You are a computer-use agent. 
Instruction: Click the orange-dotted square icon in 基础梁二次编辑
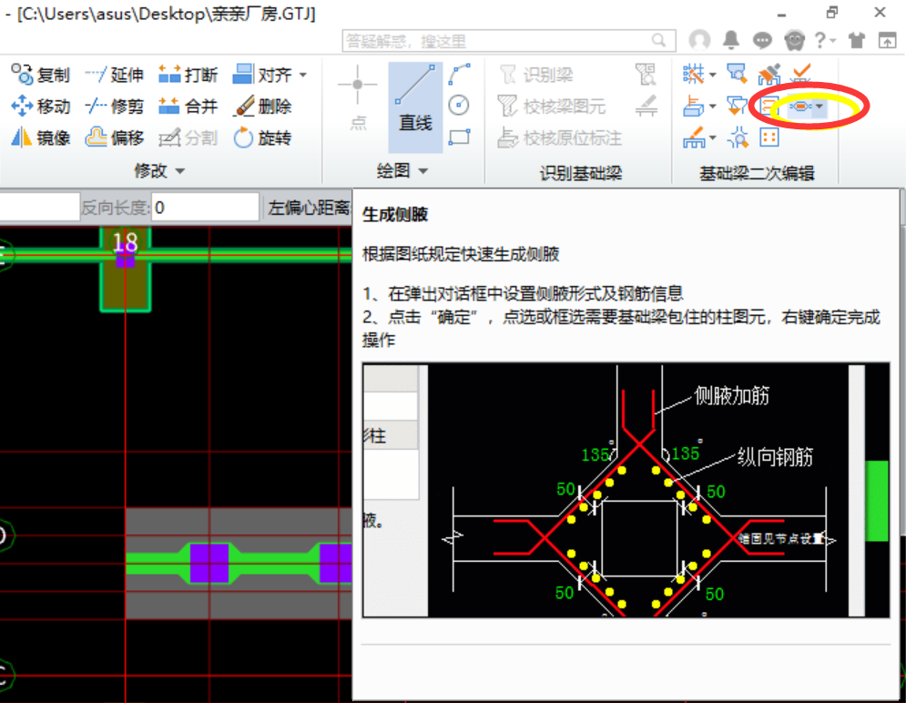[769, 138]
